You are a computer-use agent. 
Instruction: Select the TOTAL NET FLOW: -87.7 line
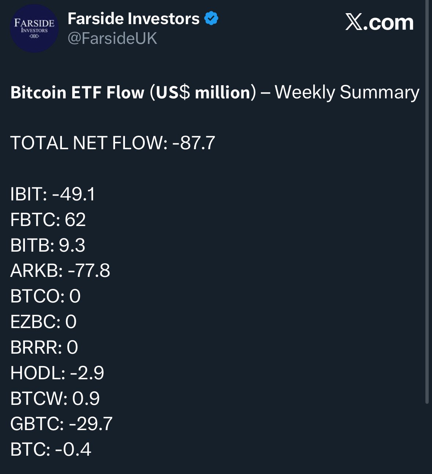pyautogui.click(x=112, y=143)
